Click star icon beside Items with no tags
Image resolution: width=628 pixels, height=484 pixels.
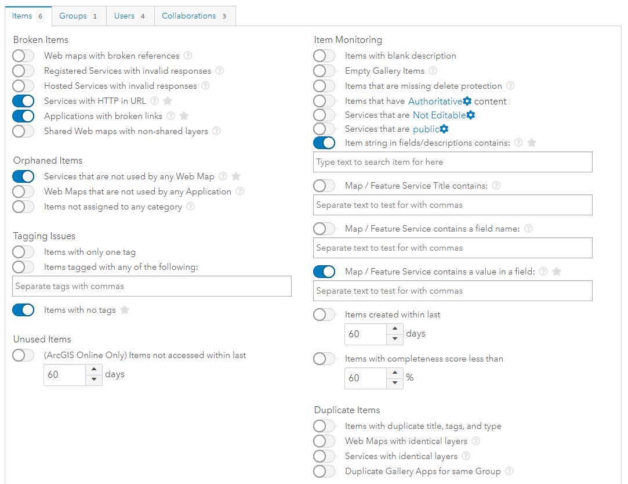[125, 310]
